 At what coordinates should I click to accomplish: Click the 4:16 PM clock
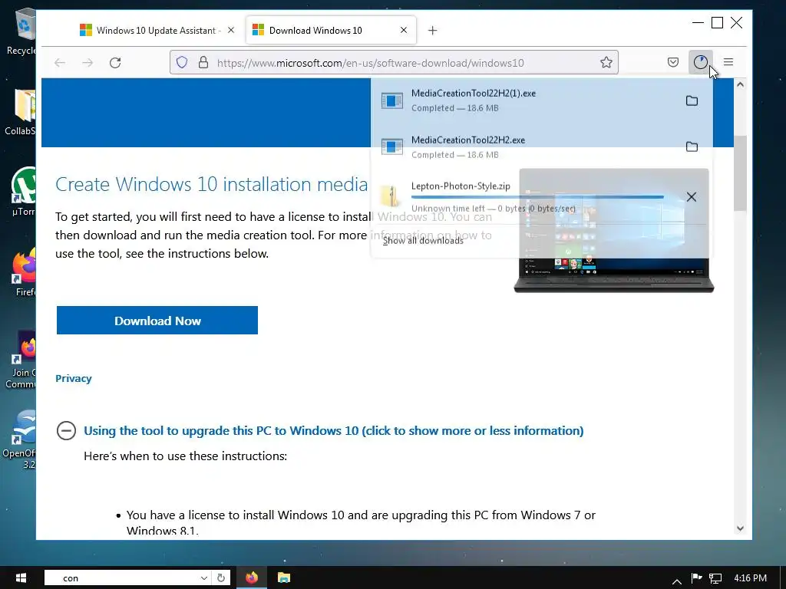pos(750,578)
